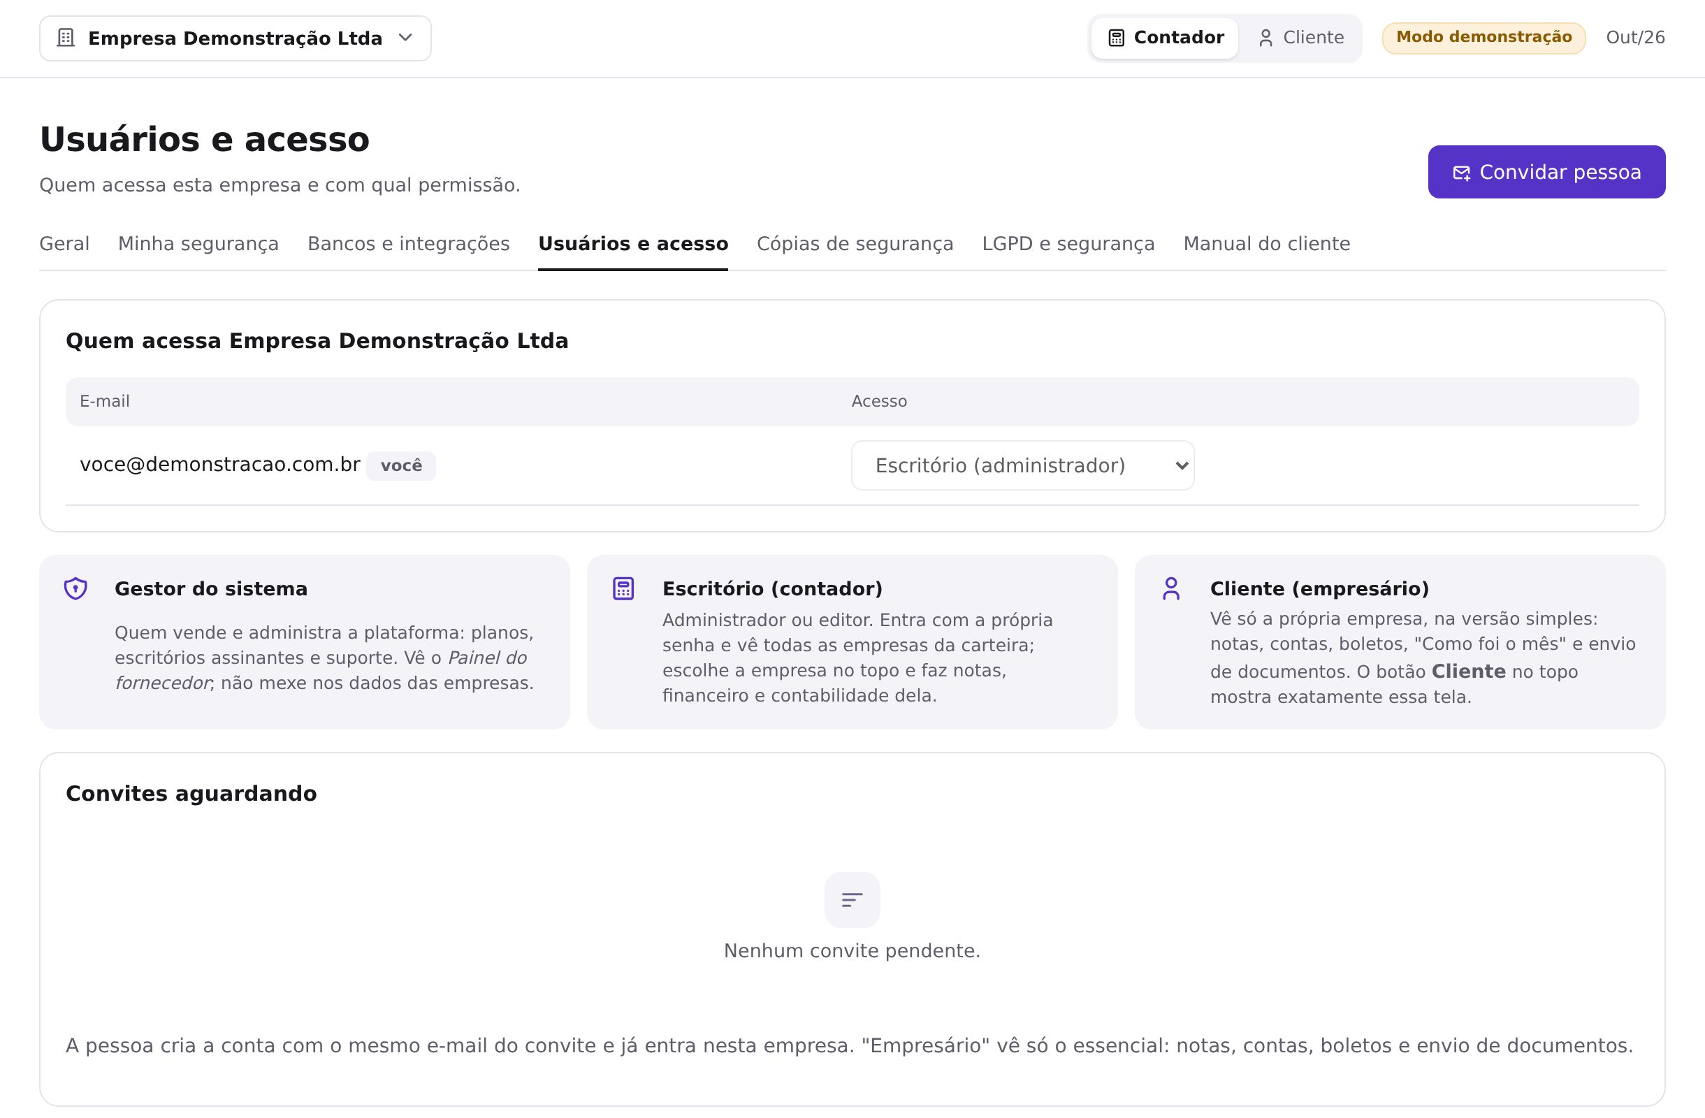Switch to Cliente view mode
Image resolution: width=1705 pixels, height=1118 pixels.
tap(1300, 38)
